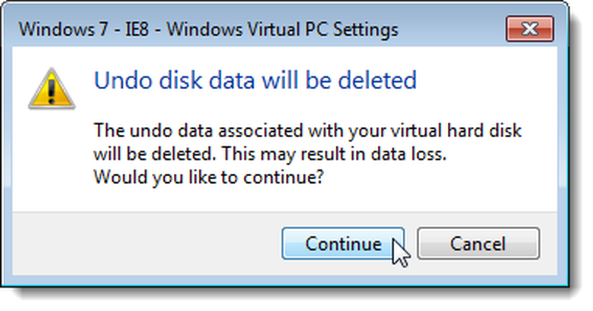Click the word 'associated' in the message
593x311 pixels.
(261, 131)
